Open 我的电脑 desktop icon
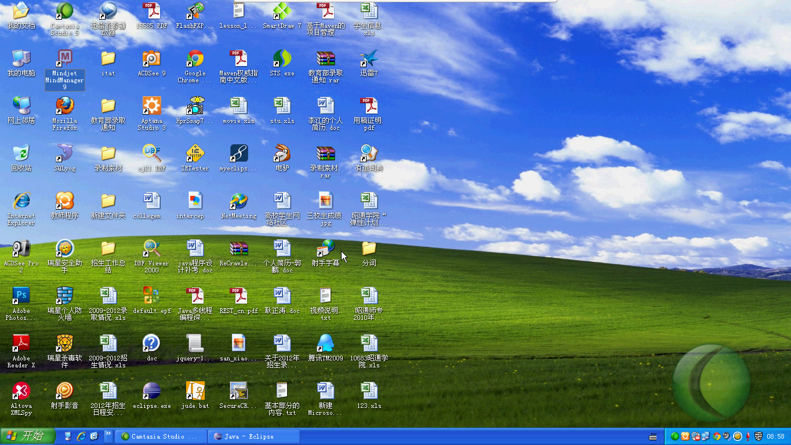Screen dimensions: 791x445 (x=21, y=58)
